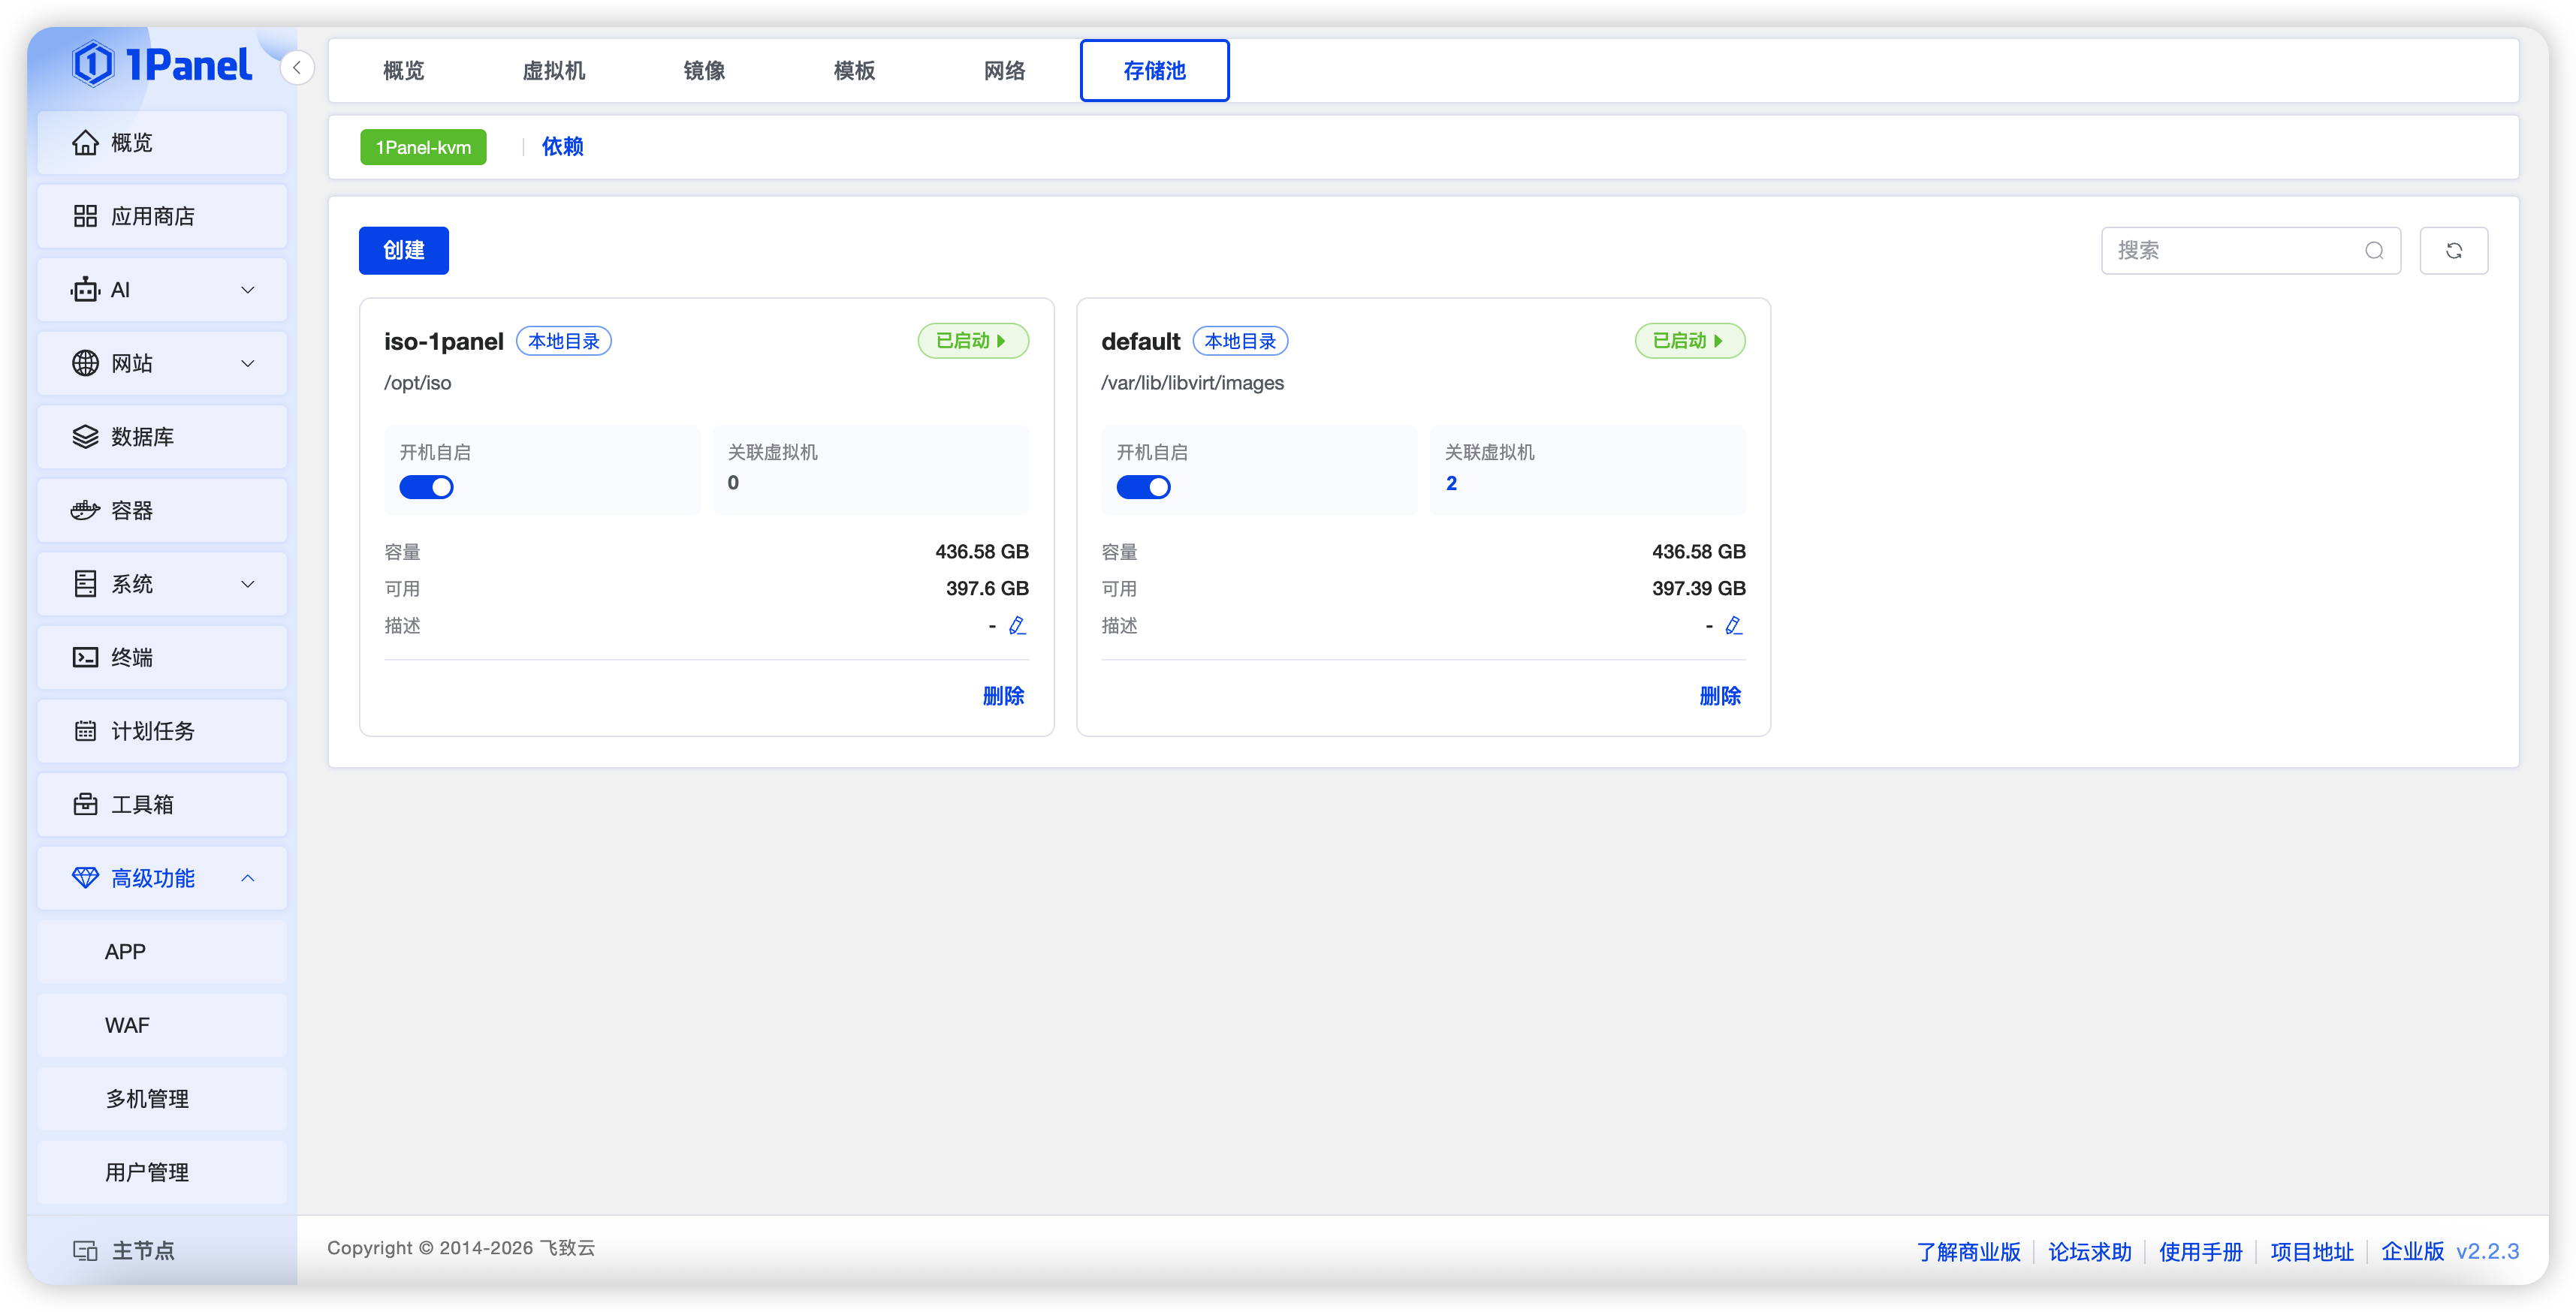Expand the AI sidebar menu
Screen dimensions: 2576x1312
tap(162, 290)
